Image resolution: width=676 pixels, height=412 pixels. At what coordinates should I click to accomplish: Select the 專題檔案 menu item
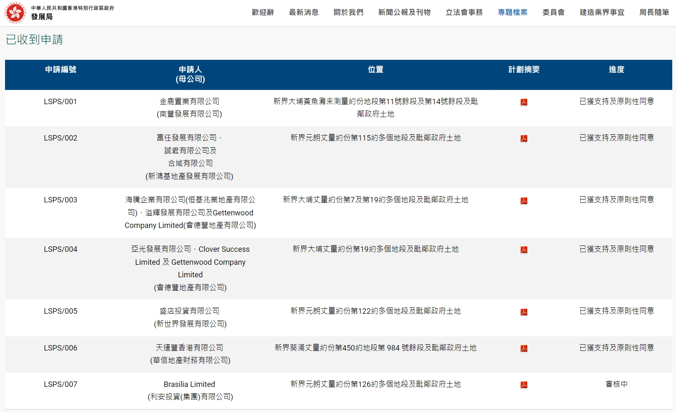(513, 13)
